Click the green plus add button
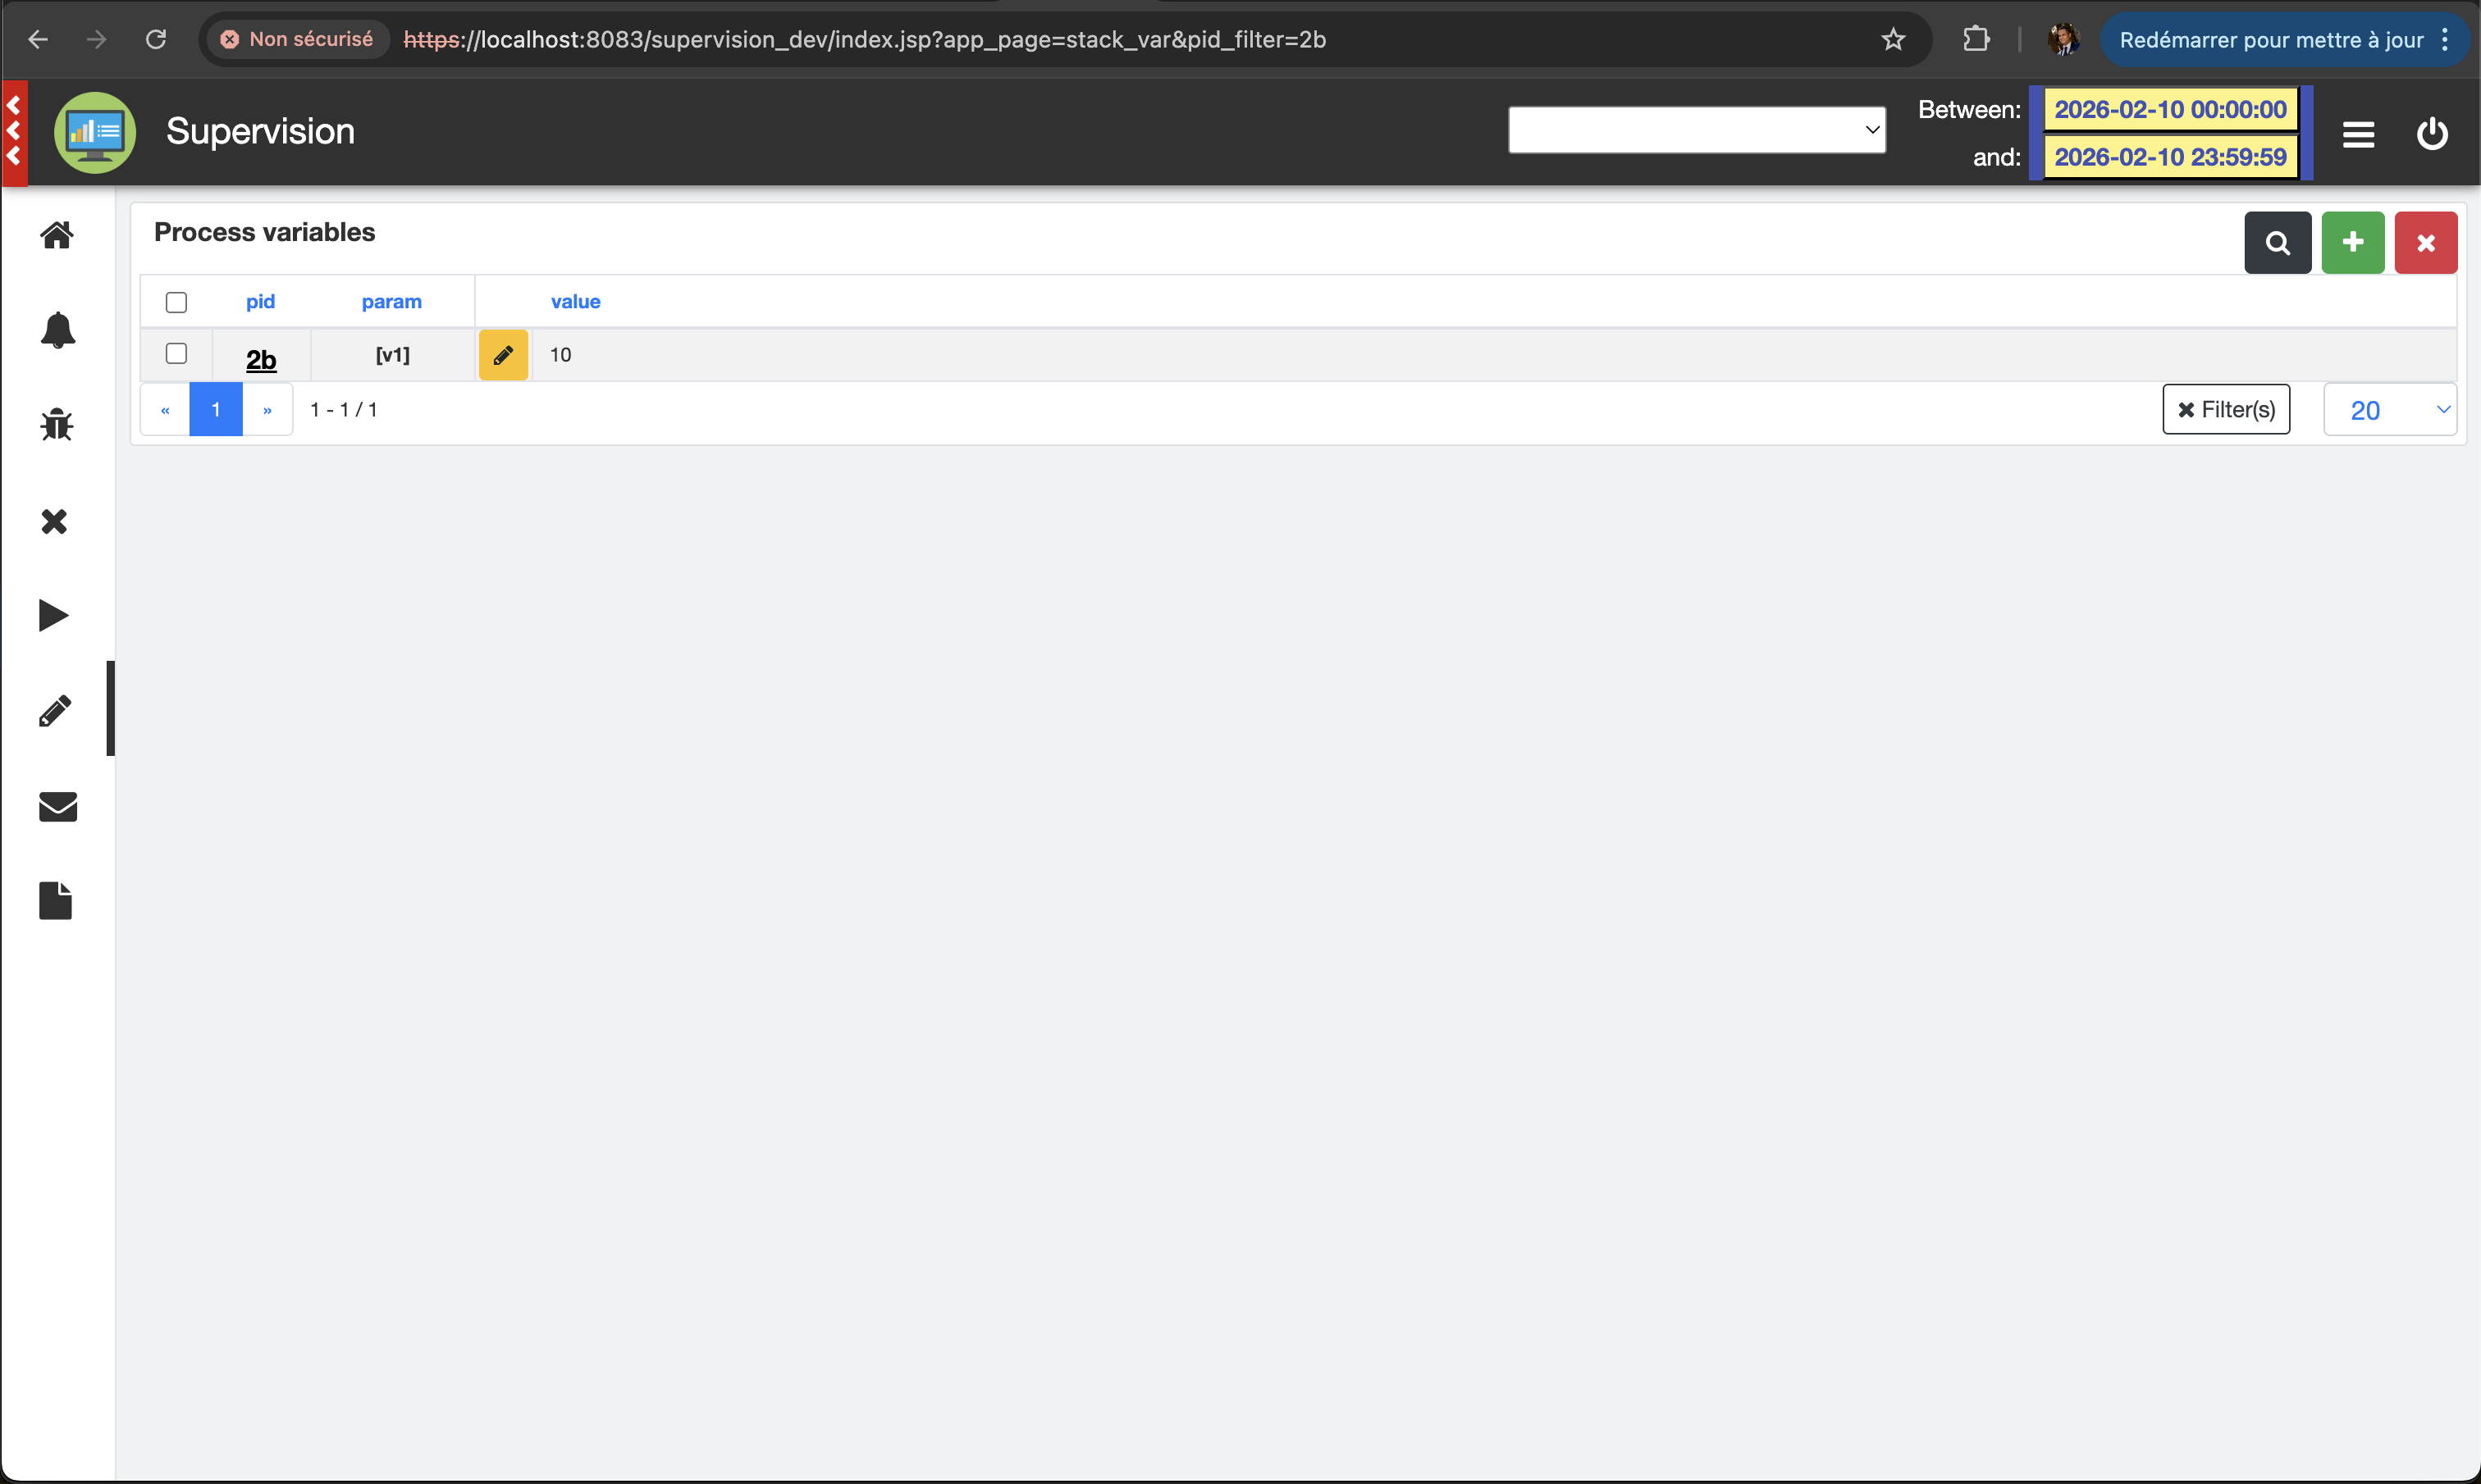The width and height of the screenshot is (2481, 1484). [x=2352, y=243]
